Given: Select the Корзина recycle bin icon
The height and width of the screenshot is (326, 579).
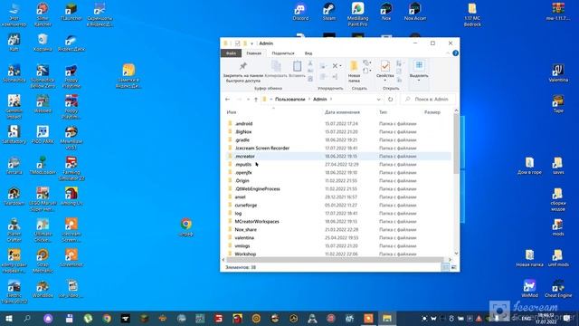Looking at the screenshot, I should pyautogui.click(x=43, y=43).
